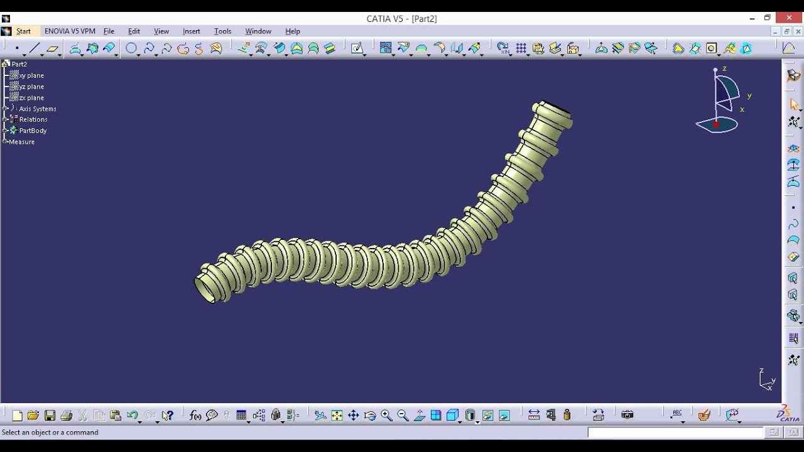This screenshot has width=804, height=452.
Task: Undo the last action with the undo arrow
Action: (x=132, y=415)
